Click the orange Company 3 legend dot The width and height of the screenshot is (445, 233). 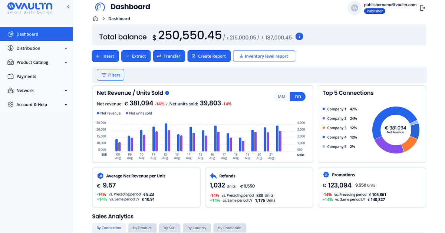(x=324, y=128)
